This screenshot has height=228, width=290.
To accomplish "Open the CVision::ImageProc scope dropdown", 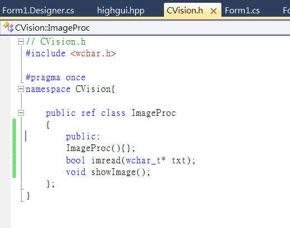I will pyautogui.click(x=145, y=28).
